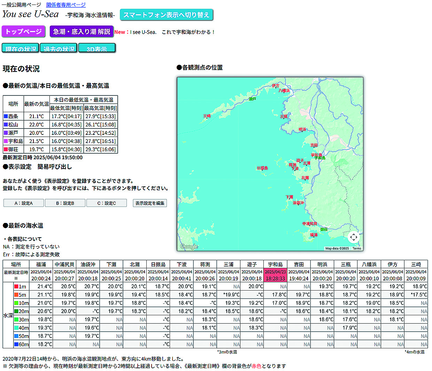This screenshot has width=432, height=371.
Task: Click the Google logo on map
Action: click(189, 247)
